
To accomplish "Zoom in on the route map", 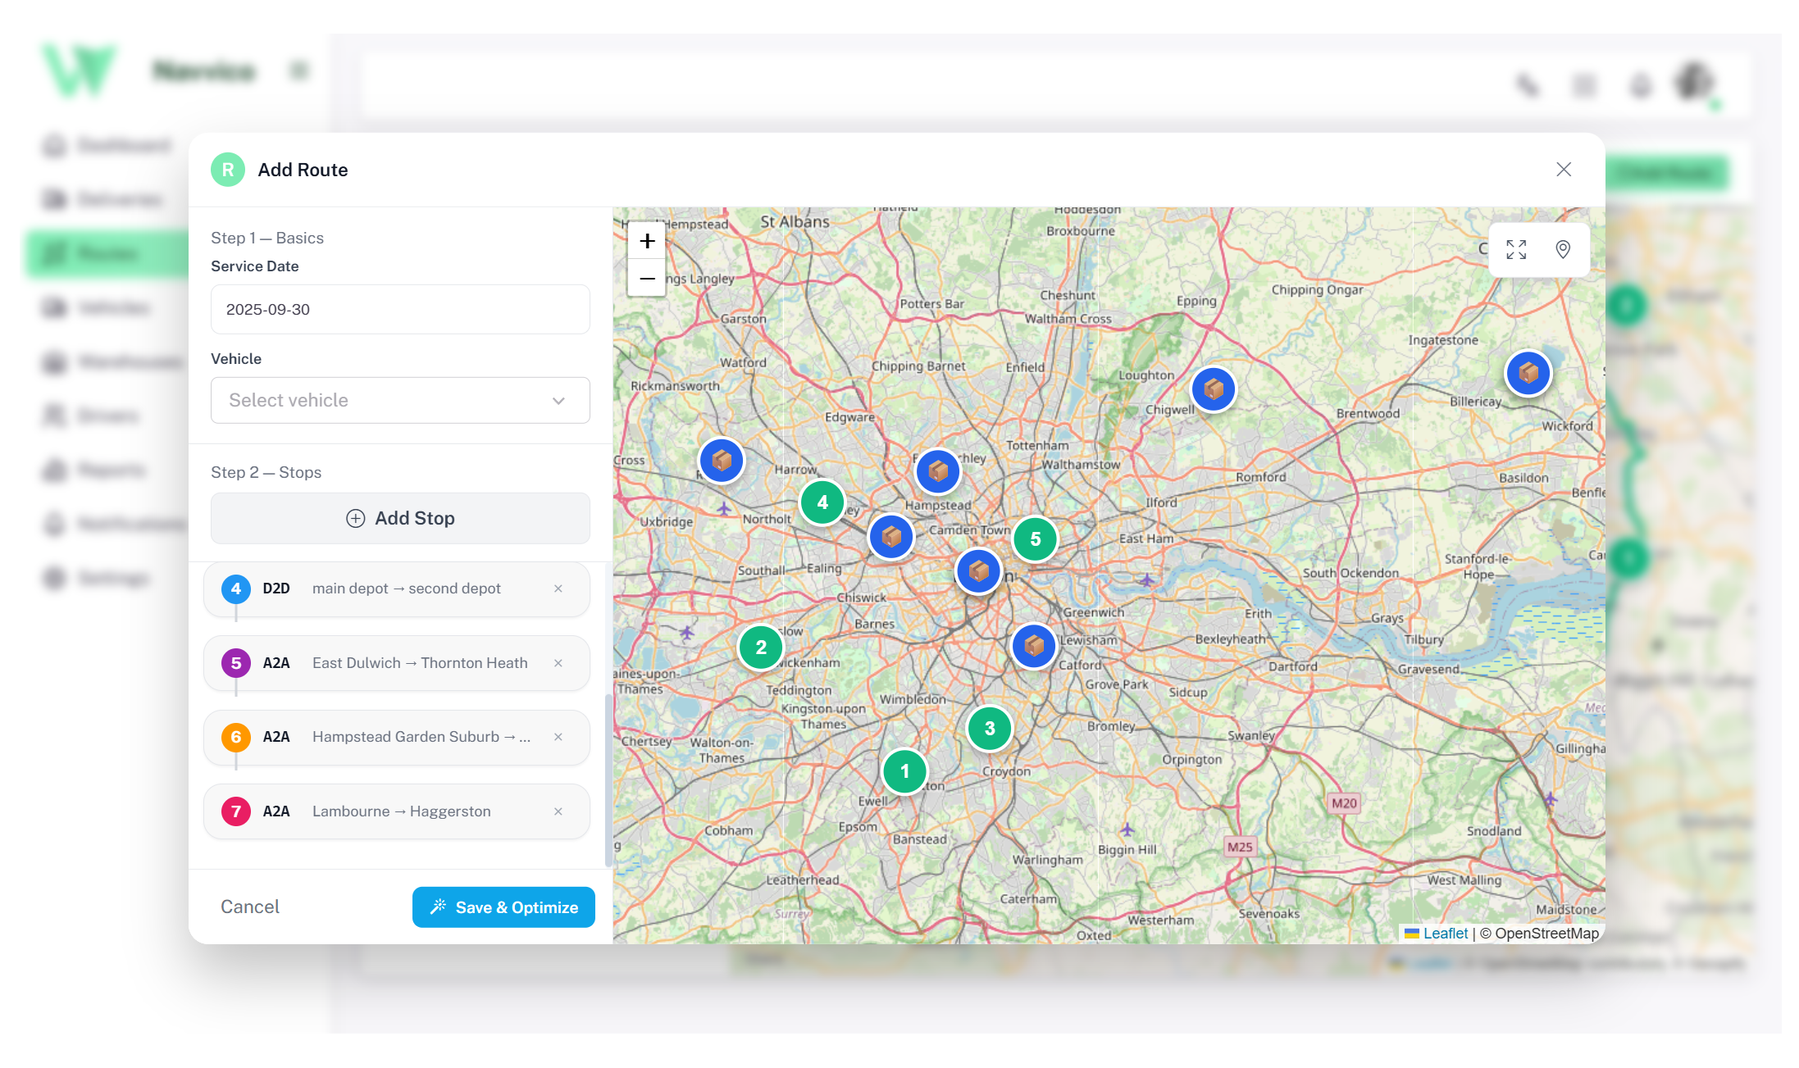I will [647, 241].
